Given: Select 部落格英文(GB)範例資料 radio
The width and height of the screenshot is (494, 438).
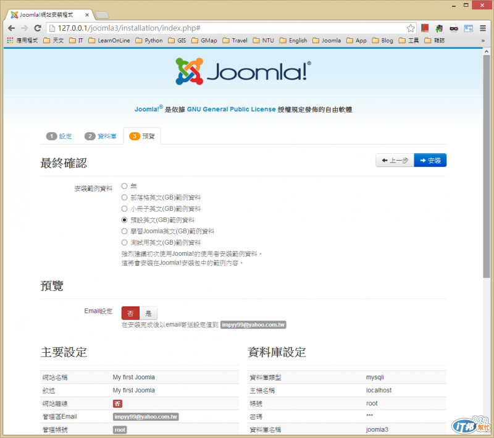Looking at the screenshot, I should (125, 198).
